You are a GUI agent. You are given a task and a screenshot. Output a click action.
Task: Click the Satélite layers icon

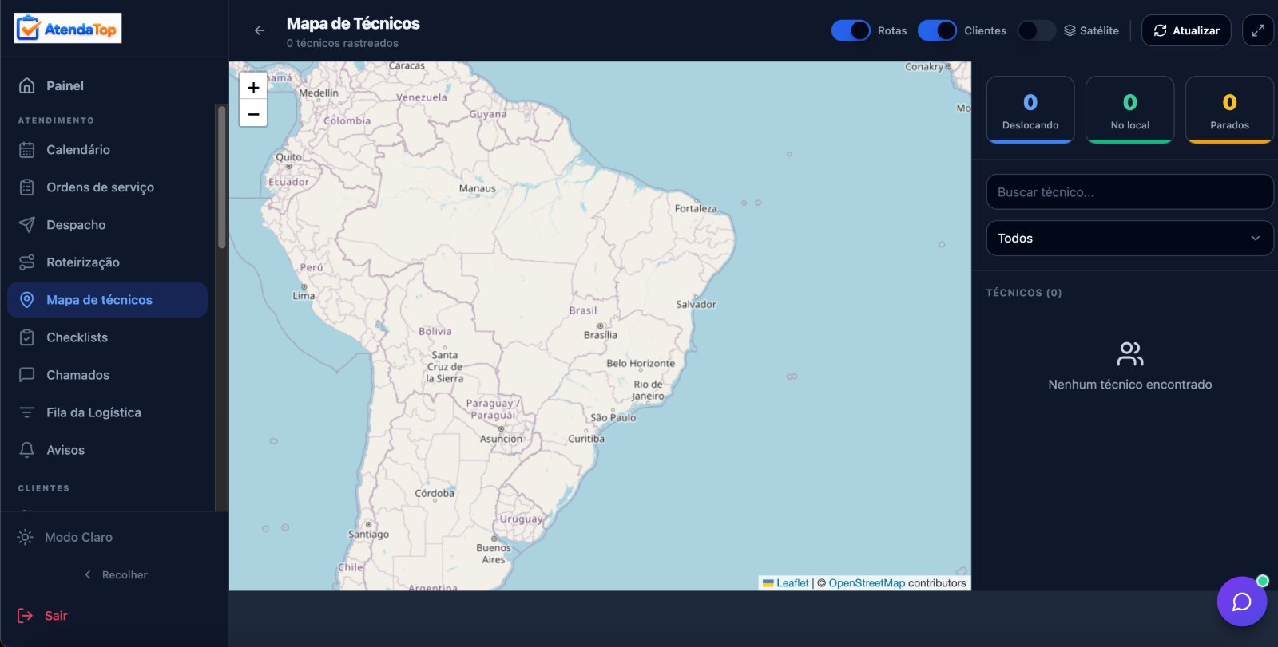pos(1070,30)
